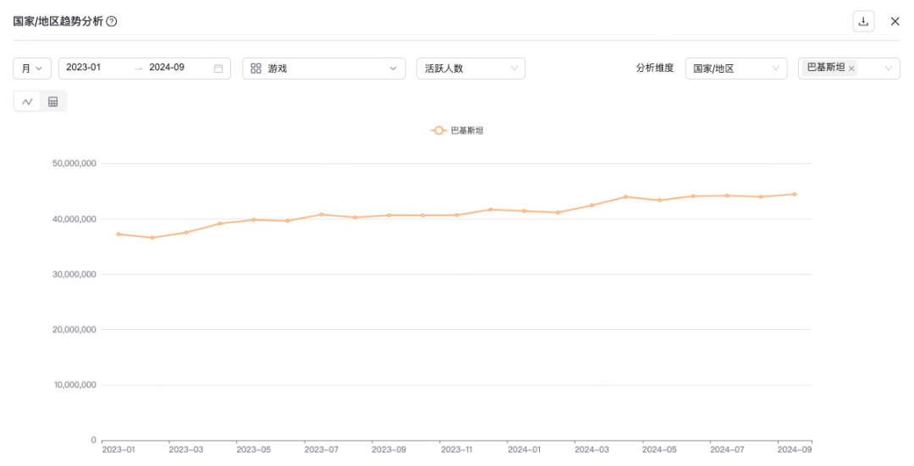Click the 2024-09 data point on line
Viewport: 914px width, 466px height.
click(x=794, y=195)
